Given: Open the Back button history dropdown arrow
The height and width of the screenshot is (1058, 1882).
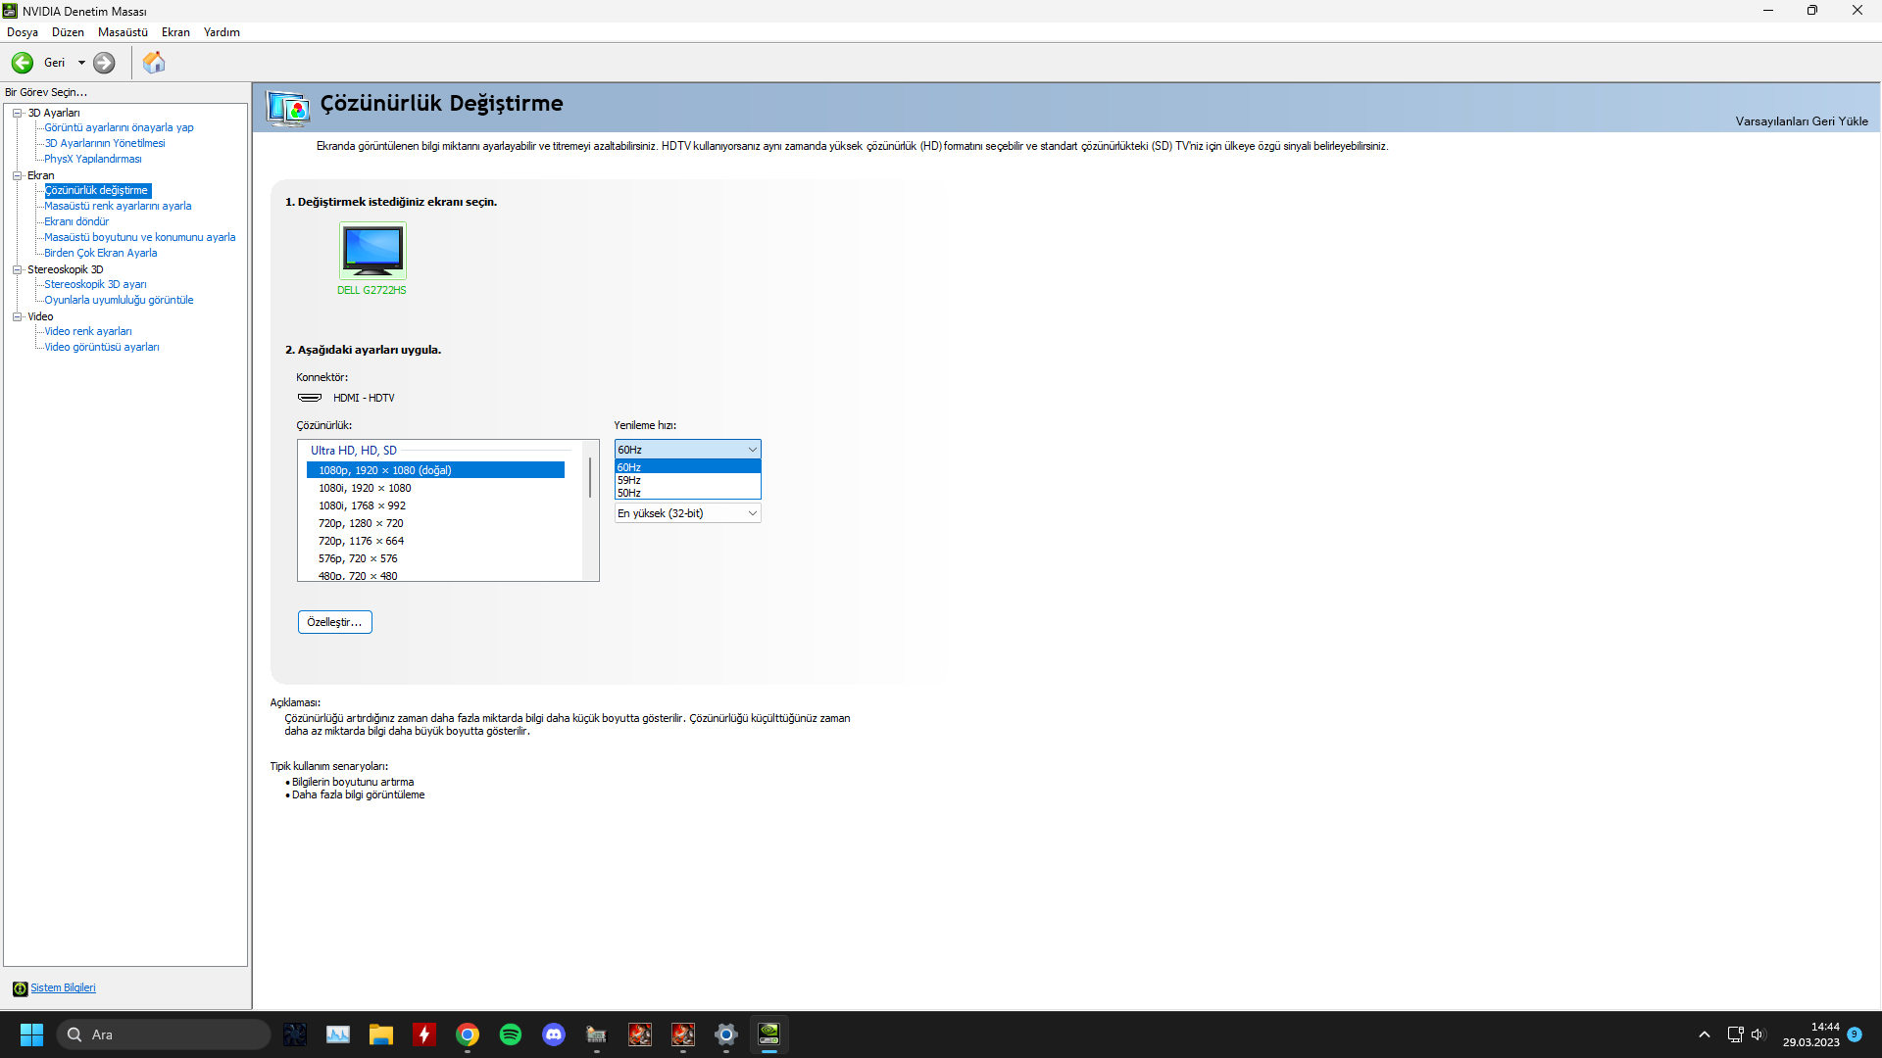Looking at the screenshot, I should point(81,63).
